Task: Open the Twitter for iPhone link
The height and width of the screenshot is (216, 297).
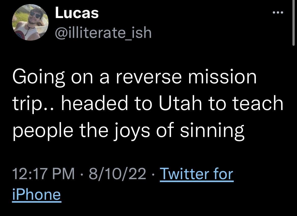Action: click(196, 174)
